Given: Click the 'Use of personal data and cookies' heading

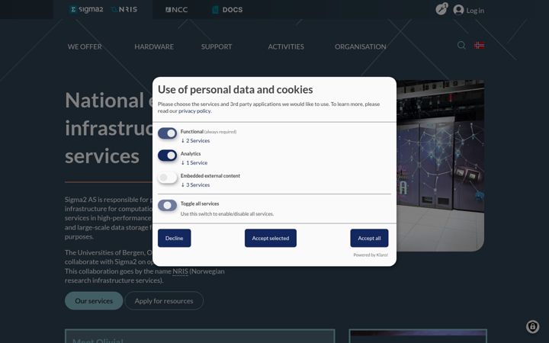Looking at the screenshot, I should 236,90.
